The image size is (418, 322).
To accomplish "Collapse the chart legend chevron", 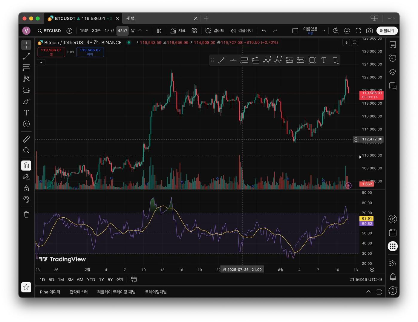I will pos(41,62).
